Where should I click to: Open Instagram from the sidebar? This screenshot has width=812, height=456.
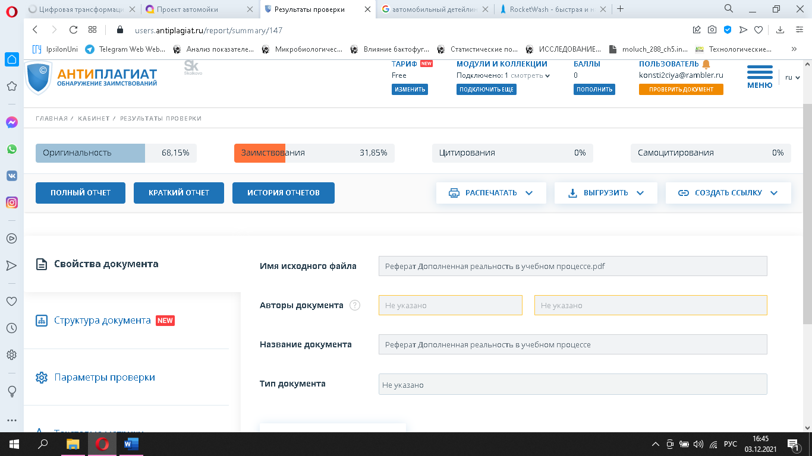(11, 202)
